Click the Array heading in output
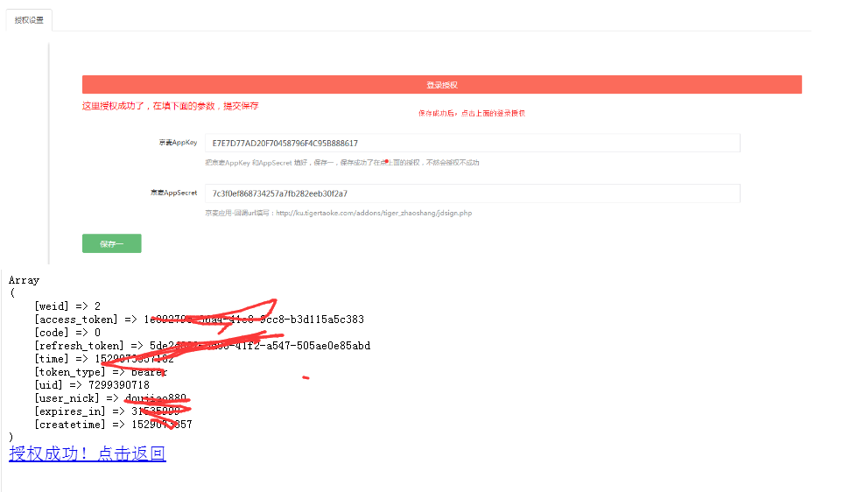Viewport: 857px width, 492px height. tap(24, 280)
